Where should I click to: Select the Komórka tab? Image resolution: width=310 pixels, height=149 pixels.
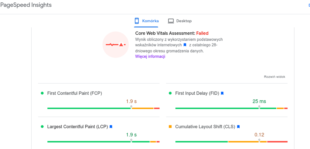pos(146,21)
